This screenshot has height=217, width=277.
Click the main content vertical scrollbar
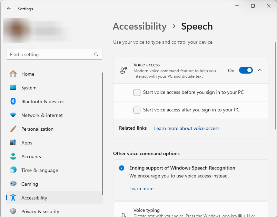click(275, 86)
